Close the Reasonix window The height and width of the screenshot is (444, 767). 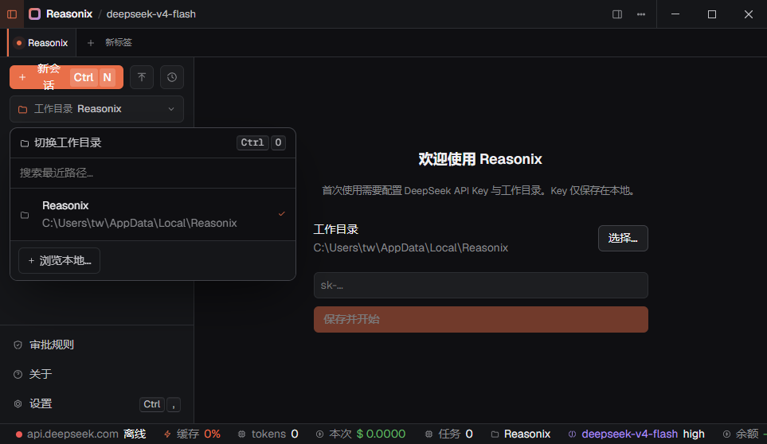(x=749, y=14)
